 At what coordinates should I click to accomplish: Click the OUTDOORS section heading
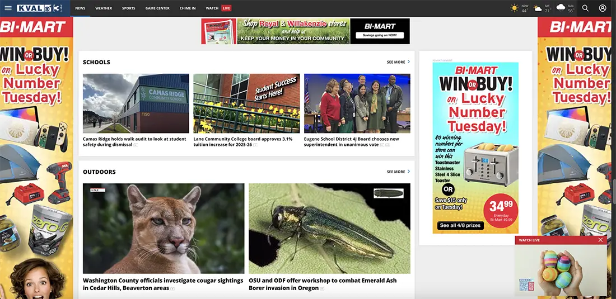click(99, 172)
